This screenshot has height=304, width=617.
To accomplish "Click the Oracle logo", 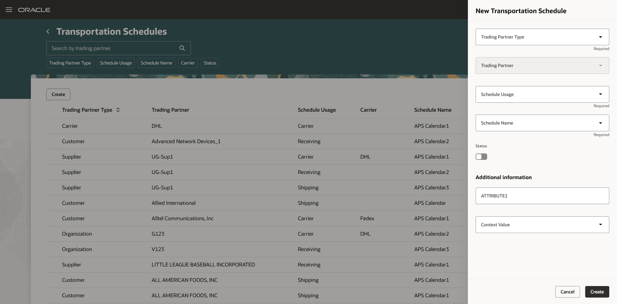I will pos(34,10).
